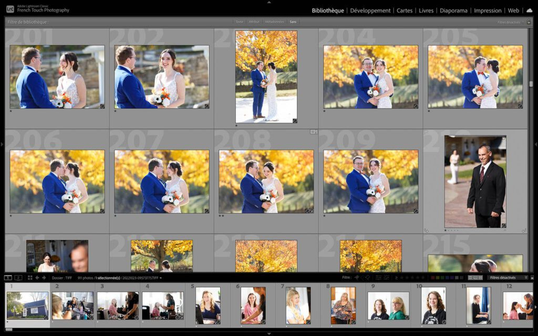The image size is (538, 336).
Task: Select the Texte library filter
Action: tap(240, 22)
